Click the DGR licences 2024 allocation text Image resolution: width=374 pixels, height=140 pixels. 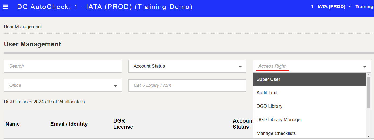click(x=44, y=102)
